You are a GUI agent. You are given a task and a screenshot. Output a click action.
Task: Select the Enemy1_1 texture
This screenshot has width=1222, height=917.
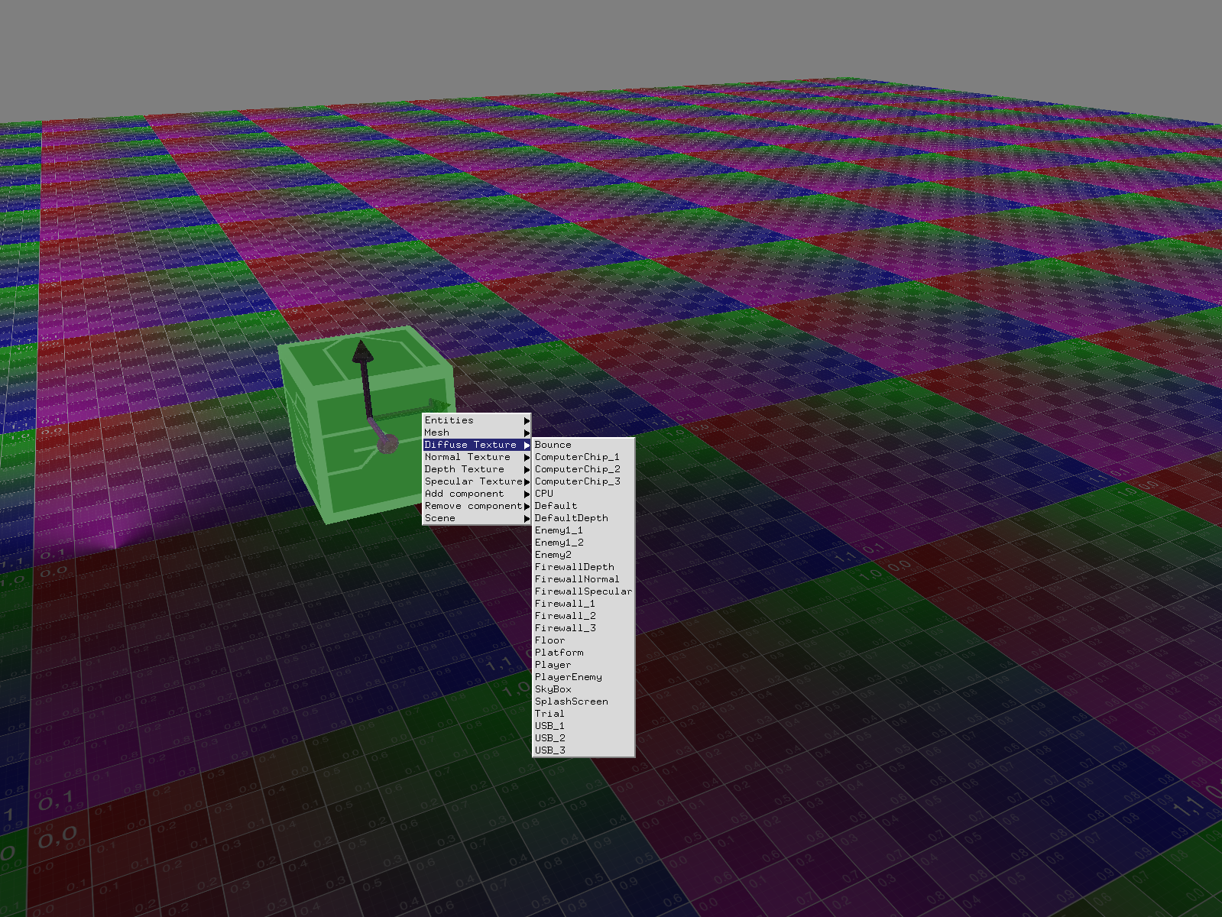pyautogui.click(x=559, y=530)
